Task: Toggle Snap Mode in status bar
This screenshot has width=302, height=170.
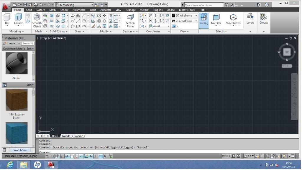Action: pos(52,156)
